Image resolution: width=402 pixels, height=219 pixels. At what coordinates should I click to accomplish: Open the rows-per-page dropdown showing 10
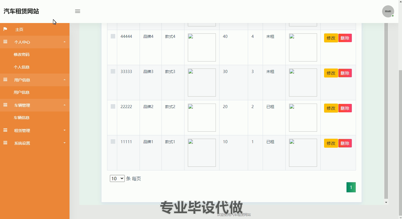(x=117, y=178)
